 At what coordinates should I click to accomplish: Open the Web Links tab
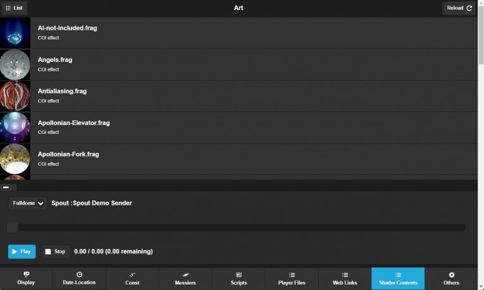tap(345, 279)
